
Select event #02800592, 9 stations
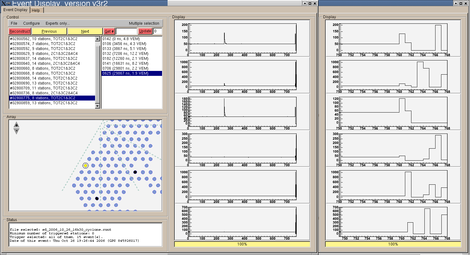point(52,49)
